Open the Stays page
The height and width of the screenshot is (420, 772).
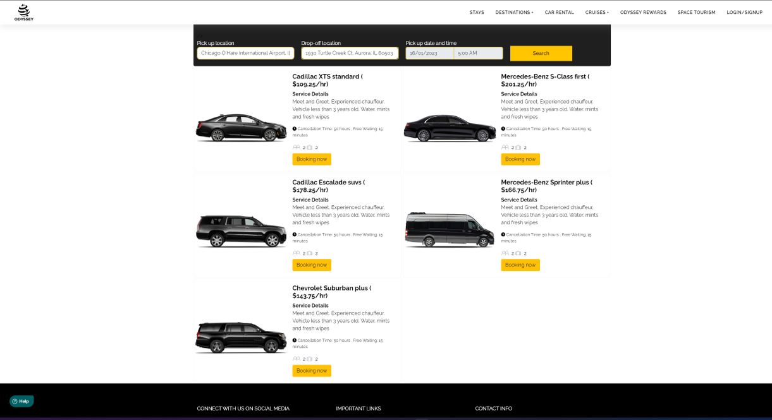477,12
